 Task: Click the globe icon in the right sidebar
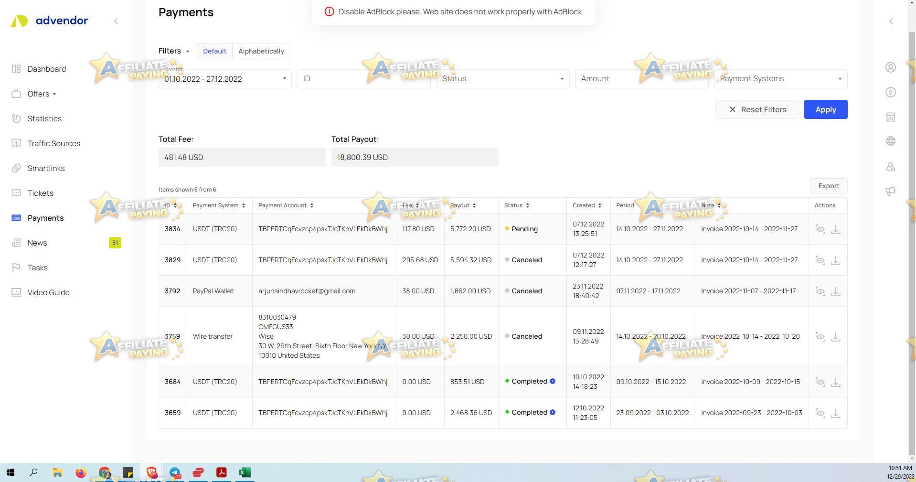click(890, 141)
